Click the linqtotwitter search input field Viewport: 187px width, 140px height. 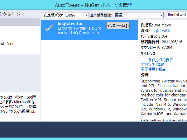pyautogui.click(x=177, y=15)
